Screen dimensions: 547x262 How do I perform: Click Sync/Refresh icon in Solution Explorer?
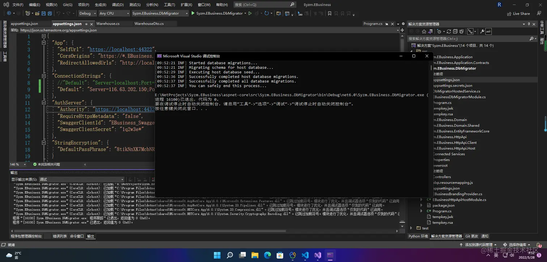(x=449, y=31)
